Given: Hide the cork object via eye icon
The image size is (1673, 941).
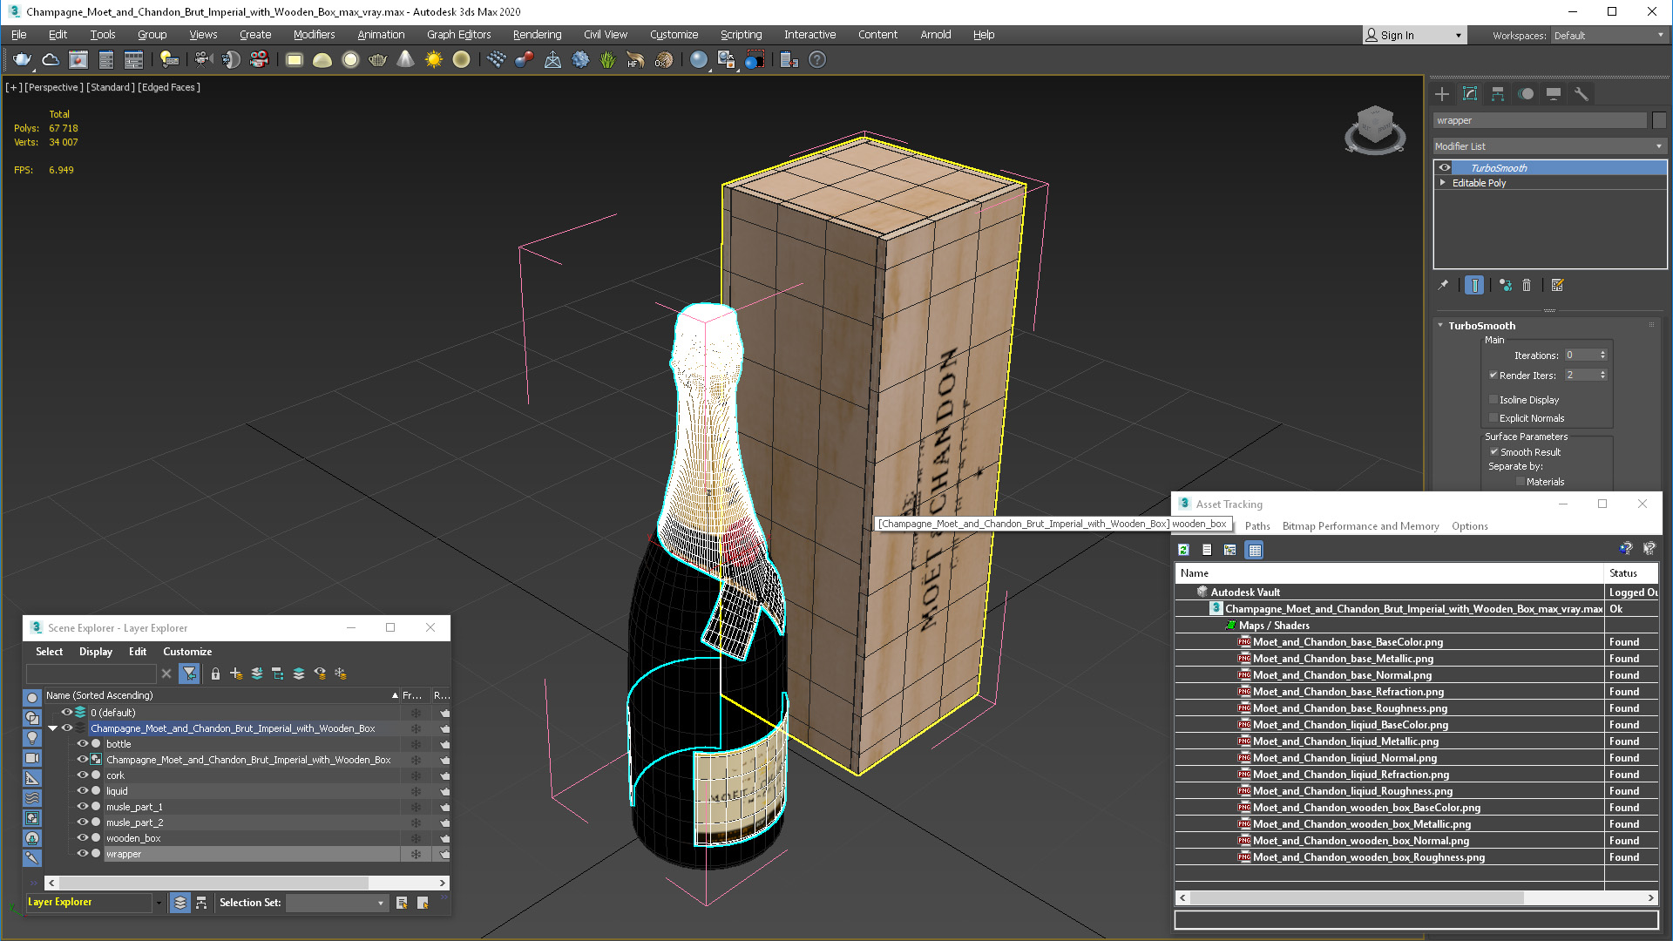Looking at the screenshot, I should tap(83, 775).
